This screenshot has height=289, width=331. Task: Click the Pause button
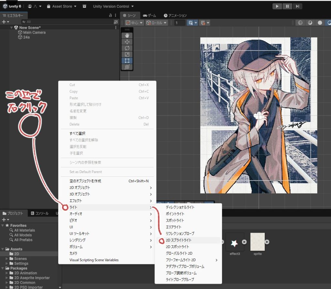point(287,6)
